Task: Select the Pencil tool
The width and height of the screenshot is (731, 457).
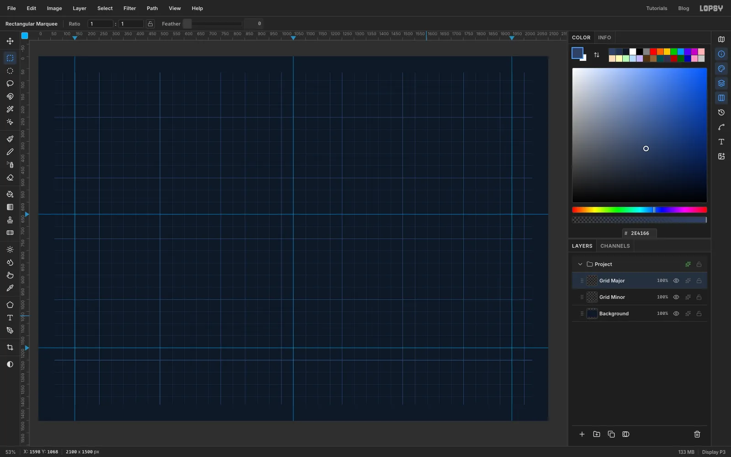Action: [10, 152]
